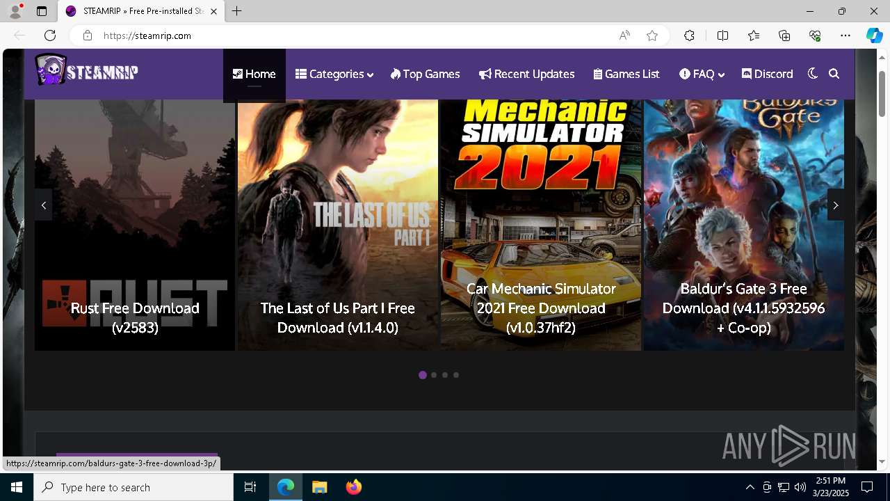Open Settings and more menu
The height and width of the screenshot is (501, 890).
tap(845, 35)
